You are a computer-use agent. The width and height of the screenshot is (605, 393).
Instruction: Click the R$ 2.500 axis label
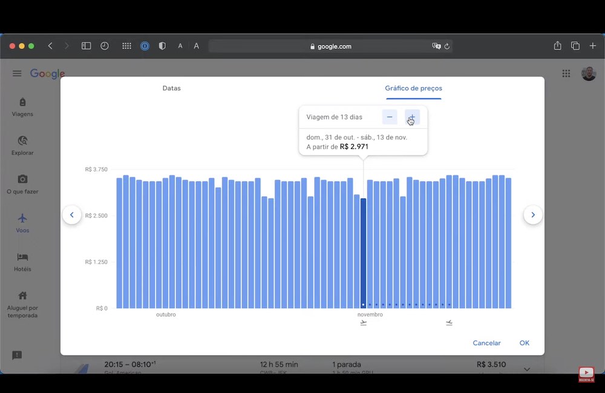pyautogui.click(x=96, y=216)
